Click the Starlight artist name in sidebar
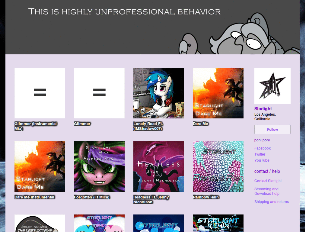Viewport: 309px width, 232px height. click(263, 108)
